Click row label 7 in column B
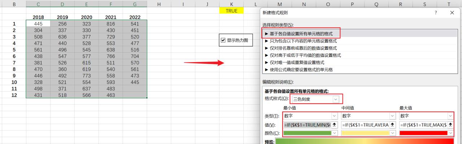Image resolution: width=462 pixels, height=144 pixels. [x=14, y=63]
